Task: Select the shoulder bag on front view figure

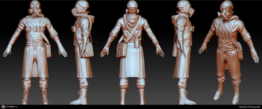Action: (48, 50)
